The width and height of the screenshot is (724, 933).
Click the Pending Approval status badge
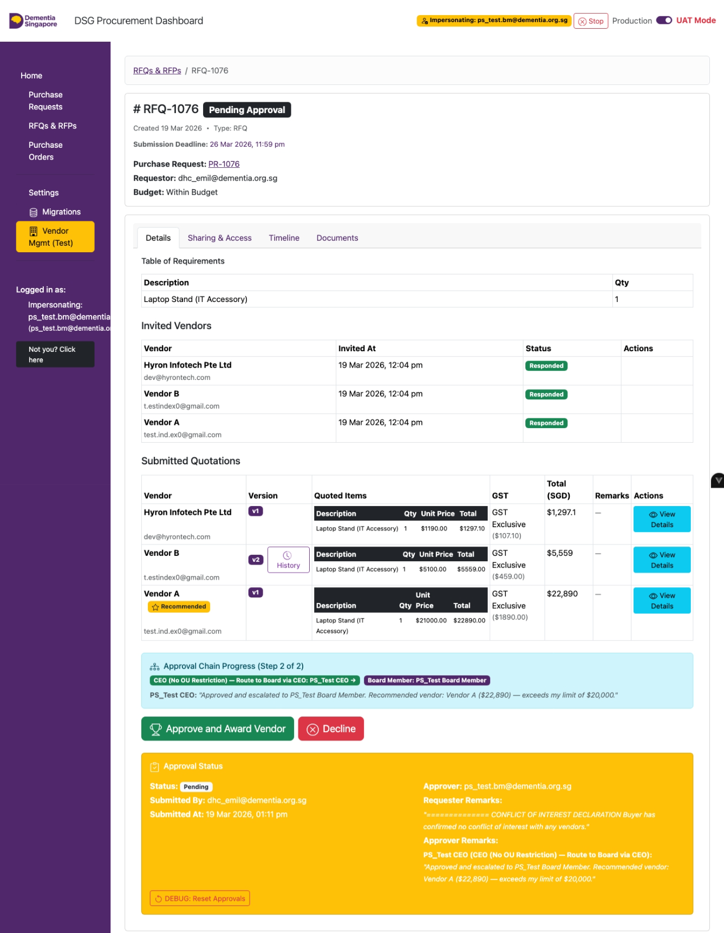coord(247,110)
